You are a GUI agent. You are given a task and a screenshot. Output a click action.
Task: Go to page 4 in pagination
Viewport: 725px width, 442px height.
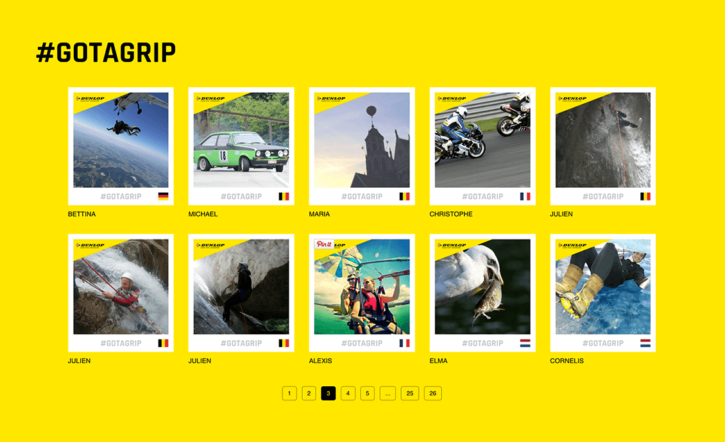[x=348, y=393]
